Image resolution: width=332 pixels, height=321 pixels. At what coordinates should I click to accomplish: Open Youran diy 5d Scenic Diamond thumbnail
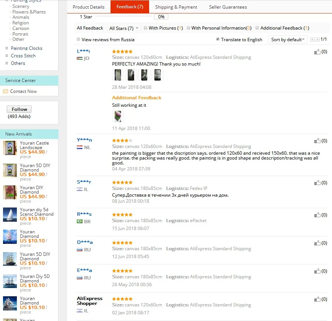click(10, 215)
